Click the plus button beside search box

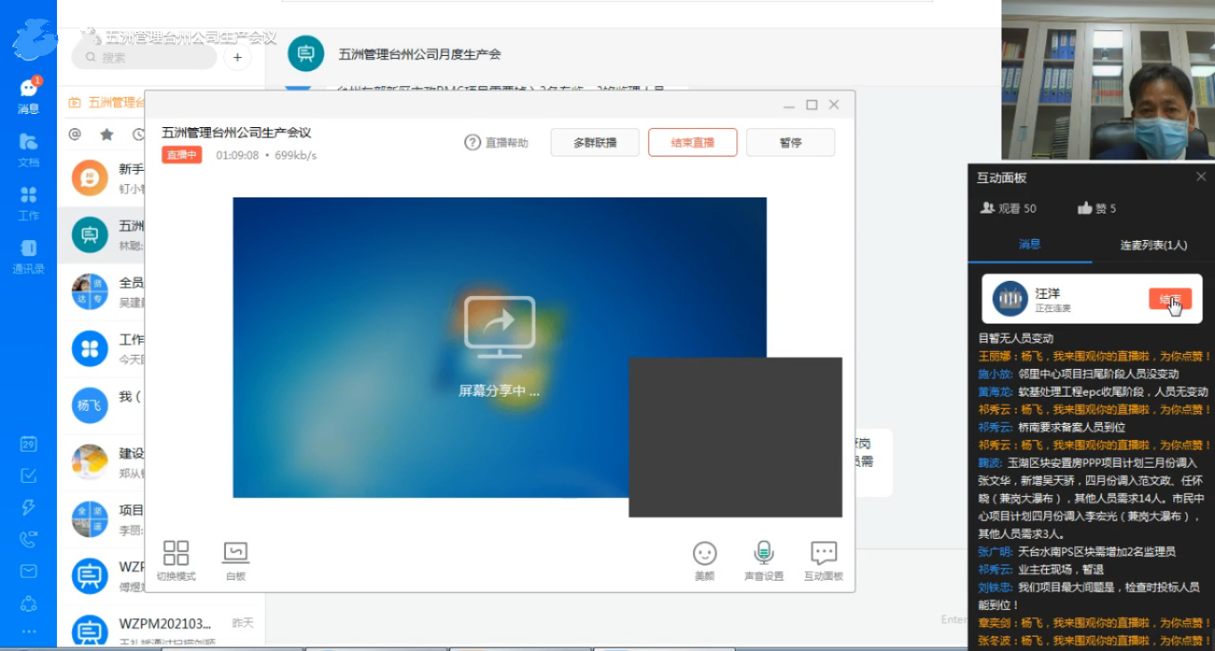237,58
